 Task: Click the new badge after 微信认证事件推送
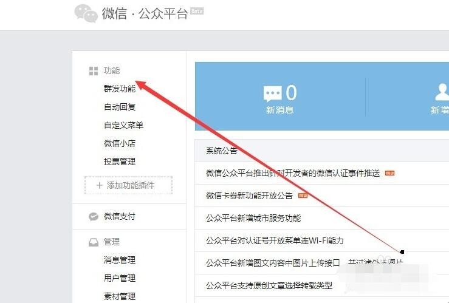pos(389,173)
